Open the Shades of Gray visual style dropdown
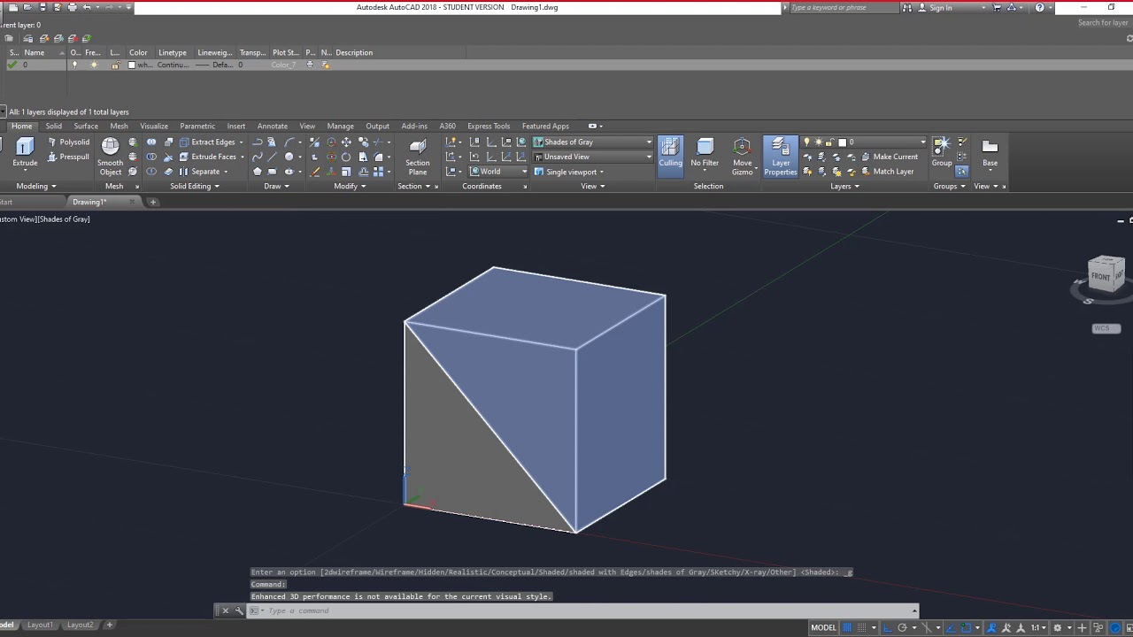Viewport: 1133px width, 637px height. 593,142
